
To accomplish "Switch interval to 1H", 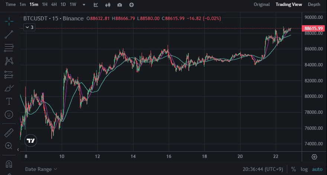I will (45, 4).
